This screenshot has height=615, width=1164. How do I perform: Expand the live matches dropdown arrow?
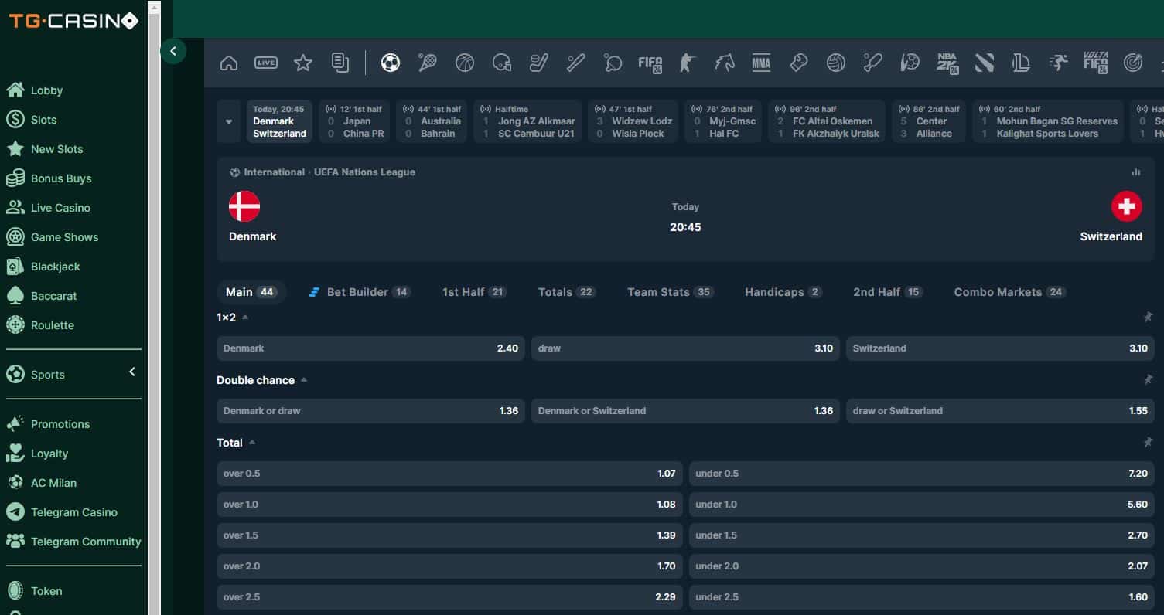tap(229, 121)
